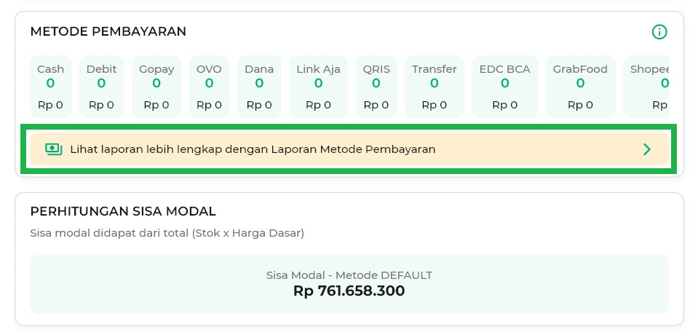Screen dimensions: 698x335
Task: Select the Cash payment card
Action: pos(50,87)
